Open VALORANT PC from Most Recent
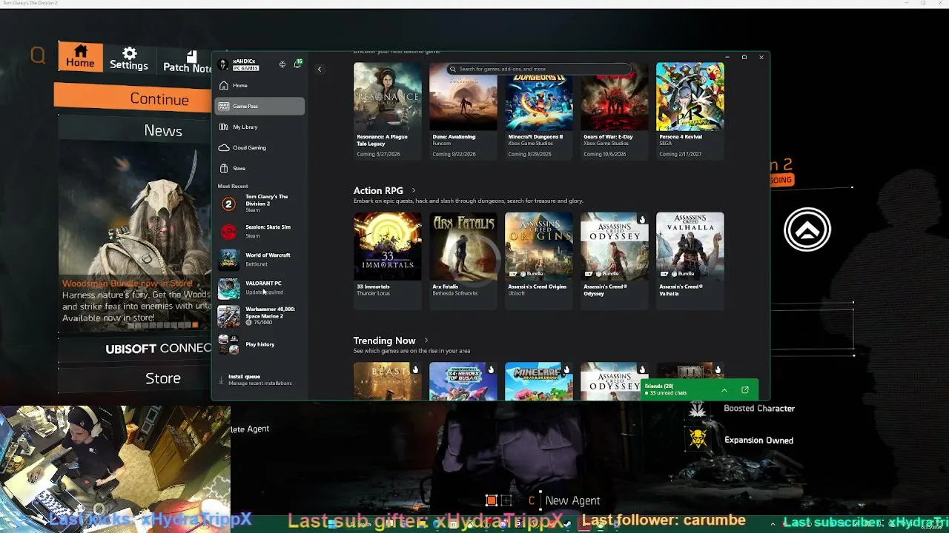Image resolution: width=949 pixels, height=533 pixels. pos(259,287)
